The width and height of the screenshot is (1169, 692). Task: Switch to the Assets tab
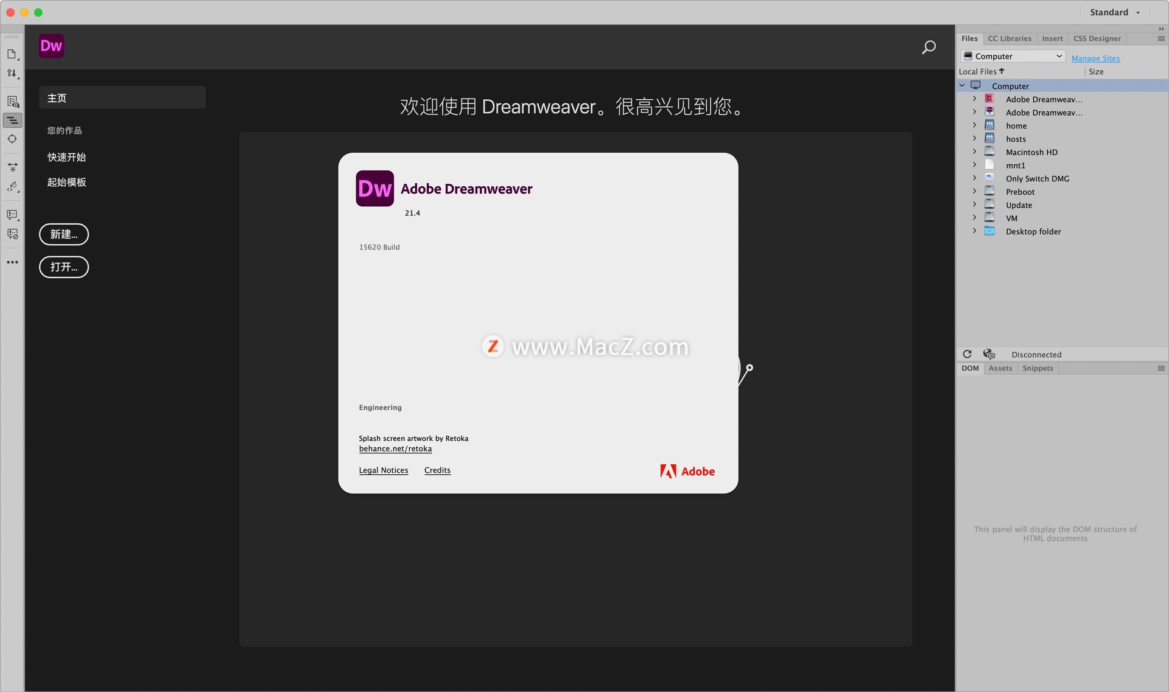[x=1000, y=368]
